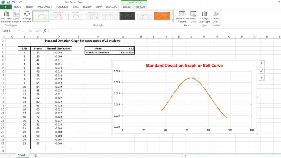
Task: Open the DEVELOPER ribbon tab
Action: click(x=112, y=7)
